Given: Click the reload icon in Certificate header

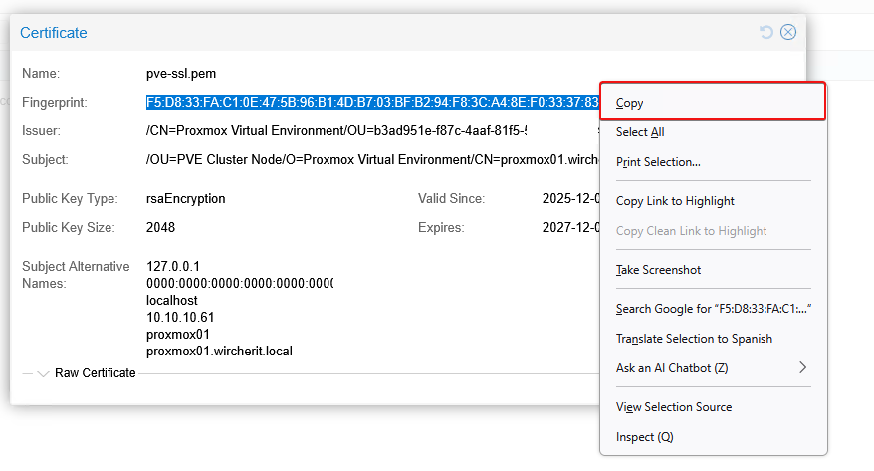Looking at the screenshot, I should tap(766, 33).
